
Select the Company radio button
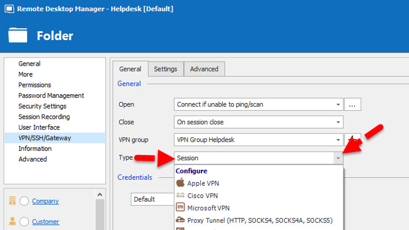point(24,201)
